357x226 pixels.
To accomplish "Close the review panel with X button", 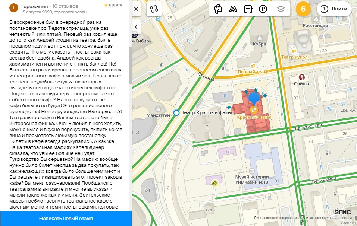I will click(x=136, y=9).
